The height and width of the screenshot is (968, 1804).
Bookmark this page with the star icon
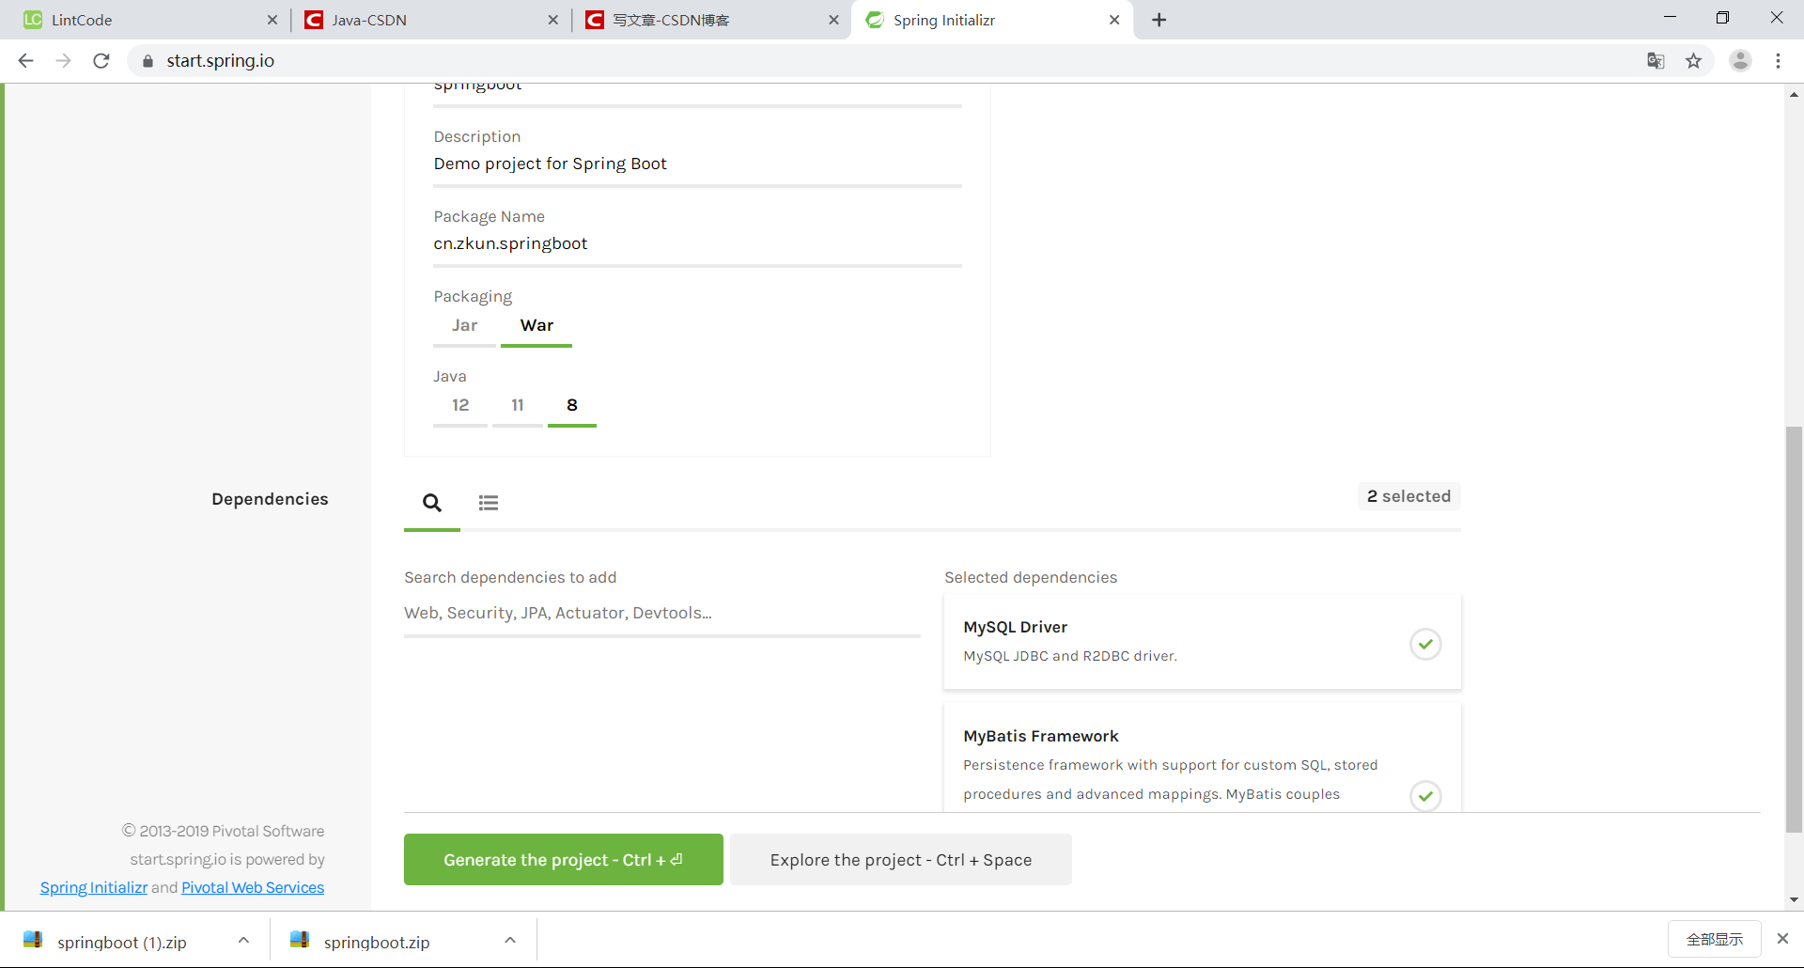(x=1693, y=61)
